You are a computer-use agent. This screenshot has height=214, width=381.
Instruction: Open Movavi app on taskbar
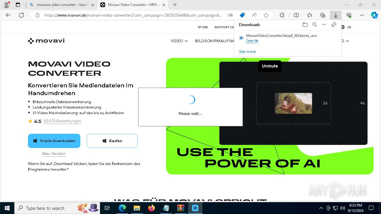tap(195, 208)
